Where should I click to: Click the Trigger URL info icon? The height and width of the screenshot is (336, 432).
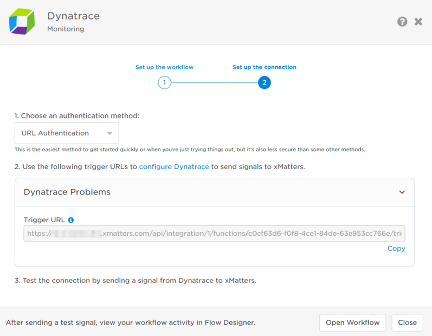click(x=71, y=220)
